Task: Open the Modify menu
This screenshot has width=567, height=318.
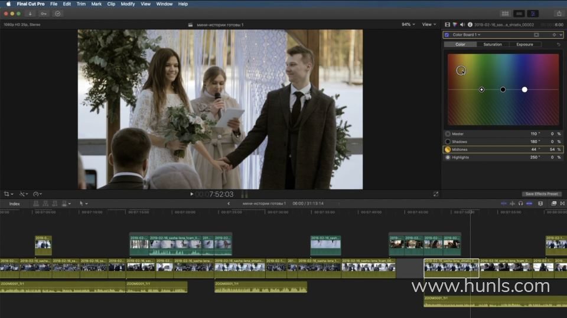Action: (x=128, y=4)
